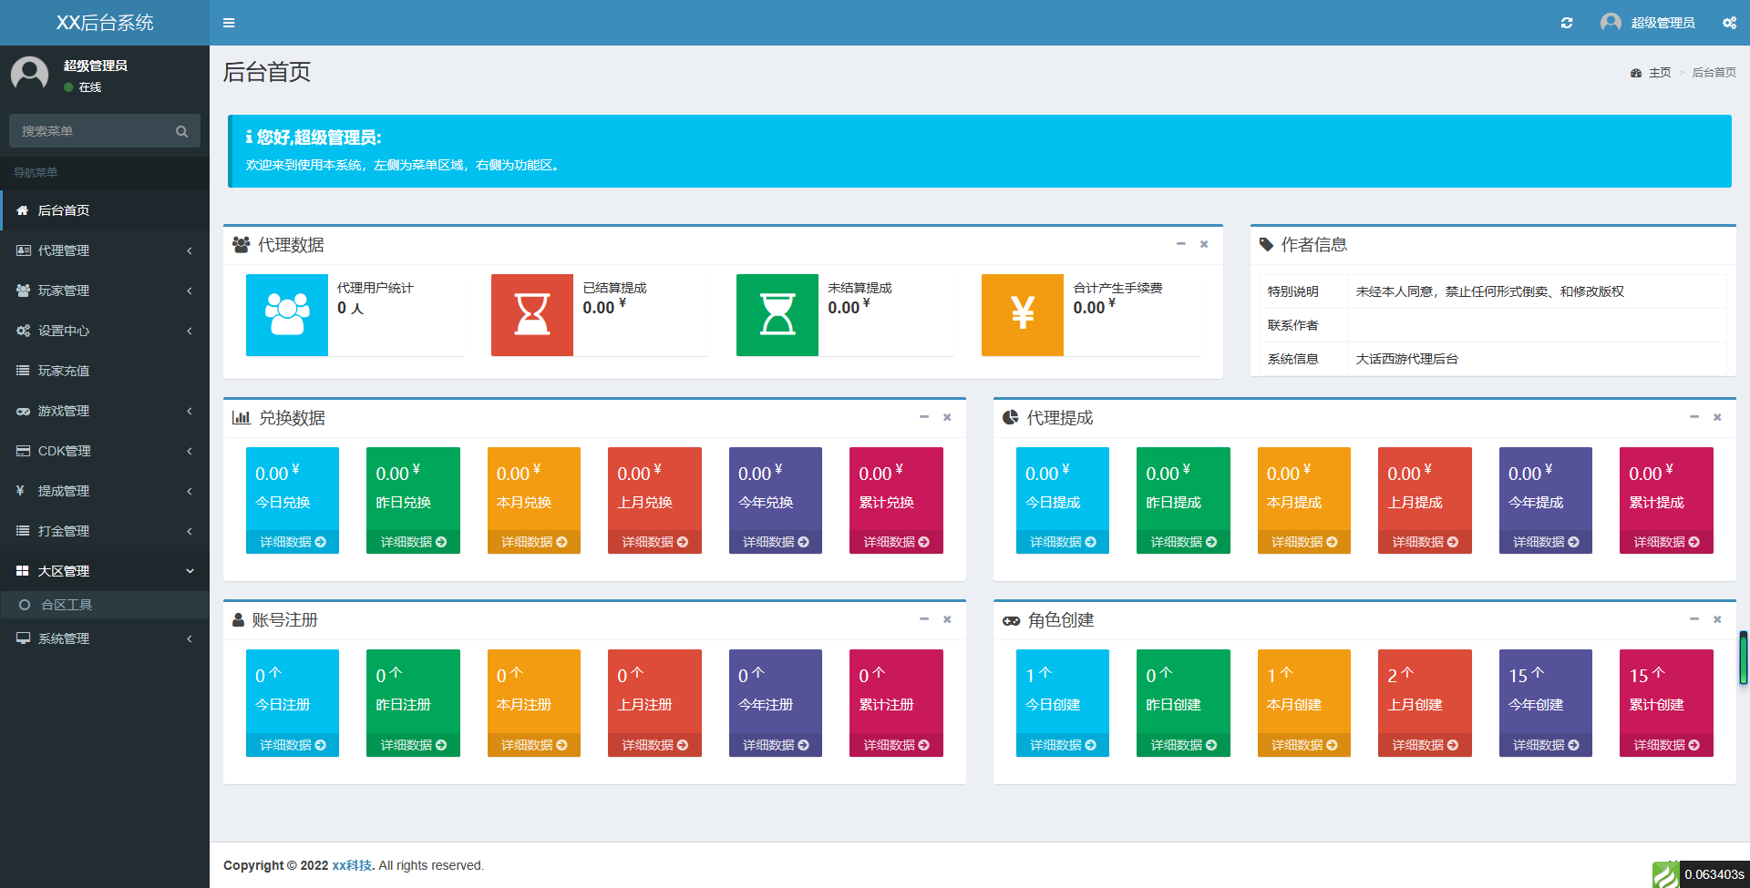Screen dimensions: 1750x888
Task: Toggle the sidebar with the hamburger icon
Action: pyautogui.click(x=229, y=23)
